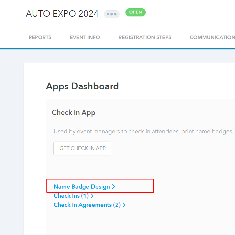Open the ellipsis menu beside AUTO EXPO 2024
Viewport: 235px width, 235px height.
pos(112,14)
